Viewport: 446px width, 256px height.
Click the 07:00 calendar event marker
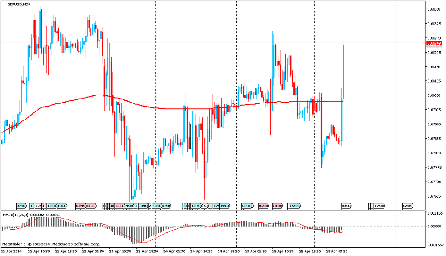[x=21, y=206]
